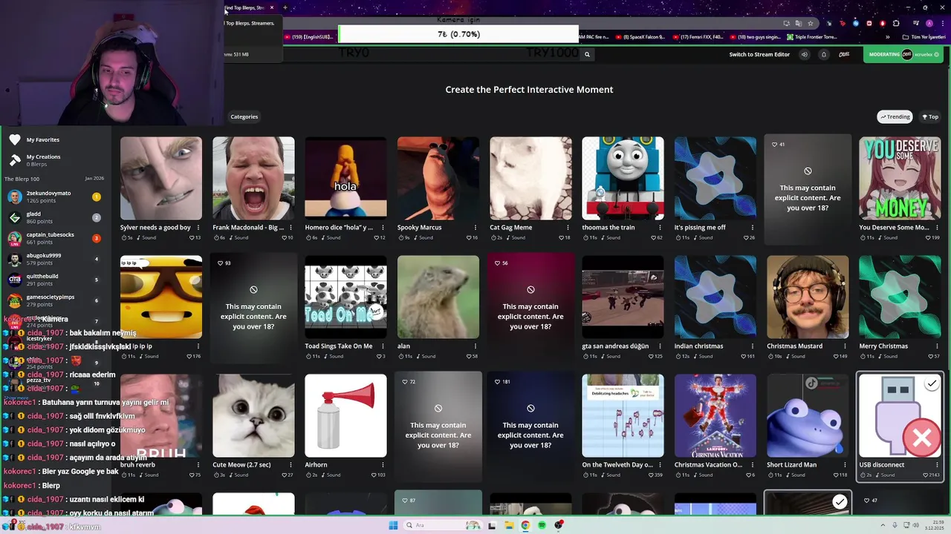Play the Cat Gag Meme thumbnail
Viewport: 951px width, 534px height.
pos(530,178)
